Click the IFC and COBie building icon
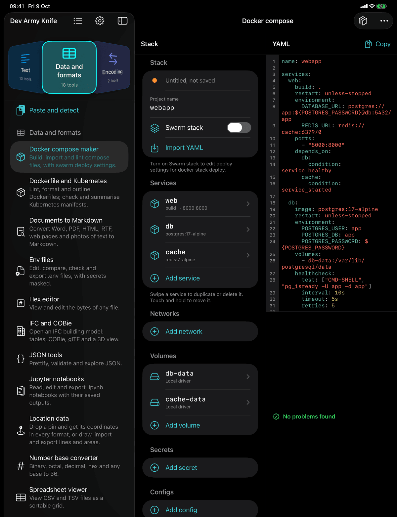397x517 pixels. [21, 331]
